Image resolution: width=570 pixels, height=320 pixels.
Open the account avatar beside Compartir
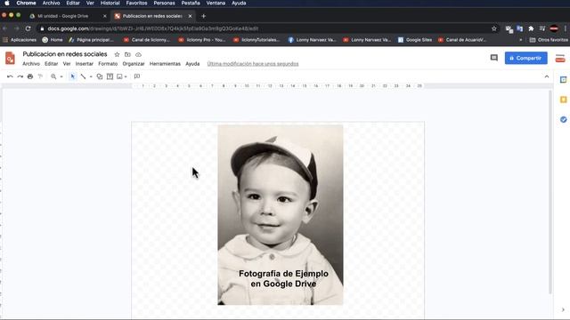[560, 58]
